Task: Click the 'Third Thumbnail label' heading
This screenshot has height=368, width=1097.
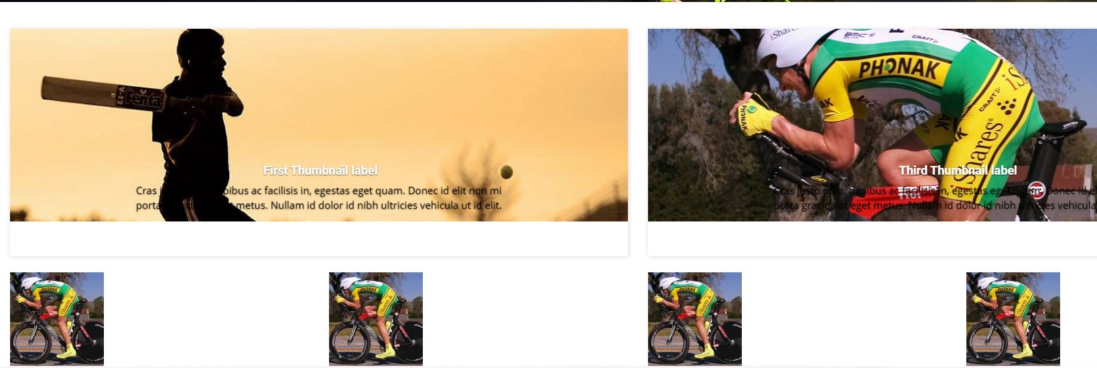Action: (958, 171)
